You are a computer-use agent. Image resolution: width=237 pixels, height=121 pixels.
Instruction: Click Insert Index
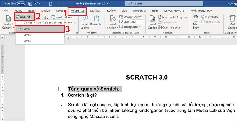pyautogui.click(x=210, y=17)
